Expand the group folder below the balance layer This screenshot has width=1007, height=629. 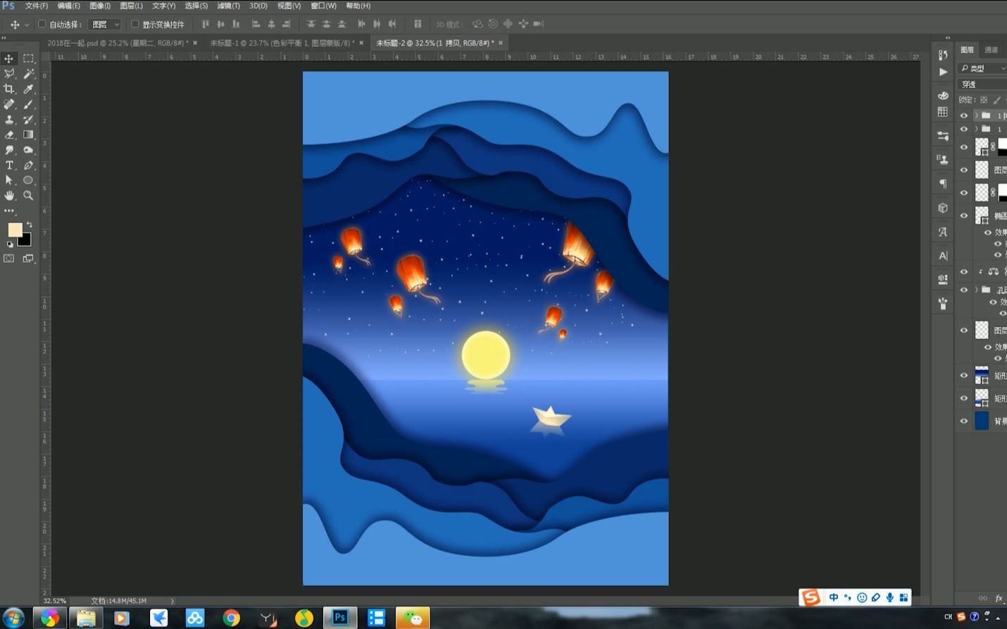point(976,290)
